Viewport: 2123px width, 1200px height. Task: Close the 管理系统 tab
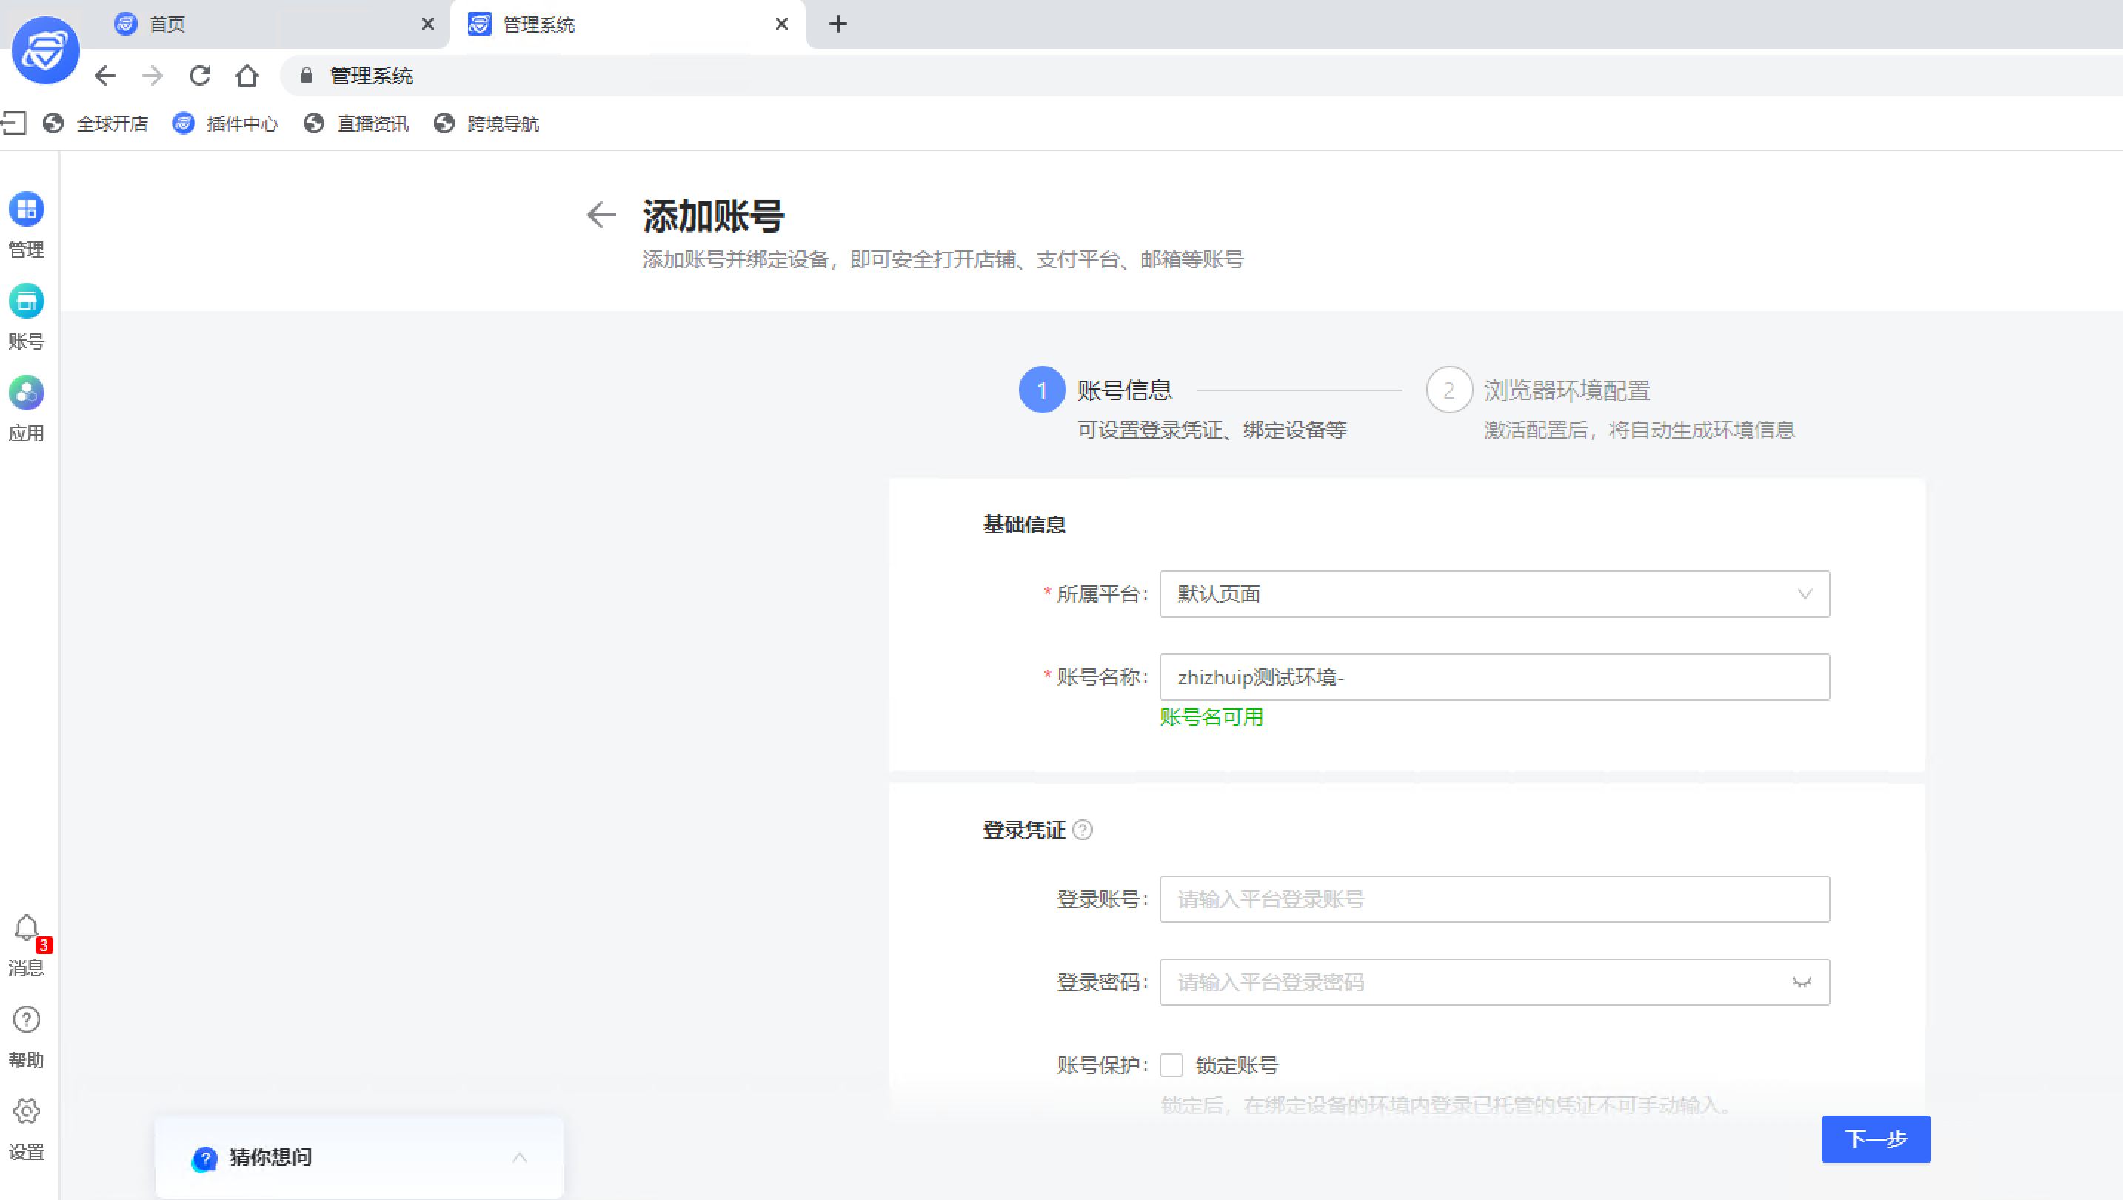coord(782,24)
